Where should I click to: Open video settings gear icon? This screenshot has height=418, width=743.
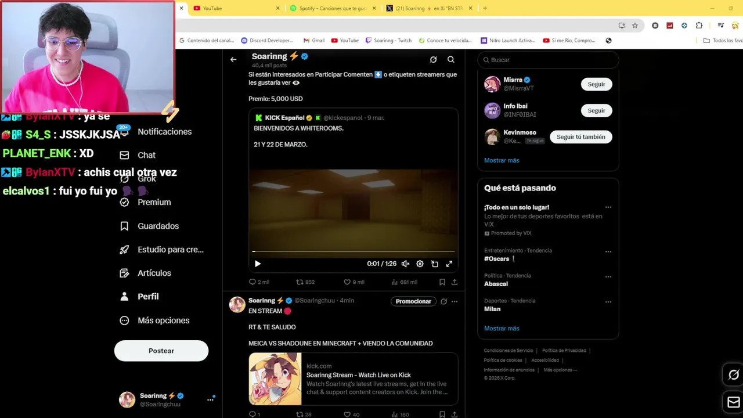coord(420,264)
